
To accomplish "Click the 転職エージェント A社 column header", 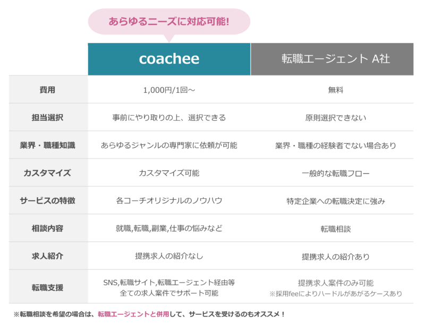I will tap(333, 59).
